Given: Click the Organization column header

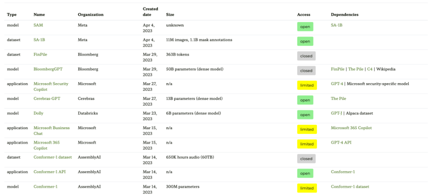Looking at the screenshot, I should (x=91, y=15).
